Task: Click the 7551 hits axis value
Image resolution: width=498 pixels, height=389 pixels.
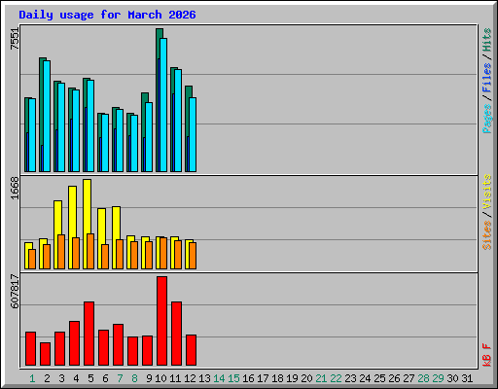Action: 15,39
